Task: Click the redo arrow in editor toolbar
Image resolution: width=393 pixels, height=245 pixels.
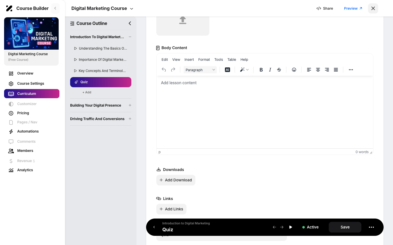Action: coord(173,70)
